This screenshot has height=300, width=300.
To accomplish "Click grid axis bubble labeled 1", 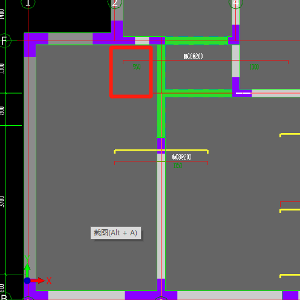I will pos(28,2).
